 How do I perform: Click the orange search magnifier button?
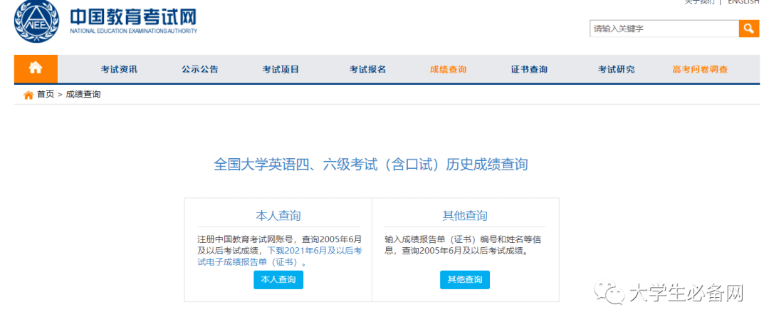[x=748, y=28]
